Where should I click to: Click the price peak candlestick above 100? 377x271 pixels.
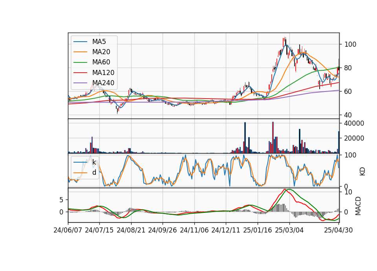284,42
